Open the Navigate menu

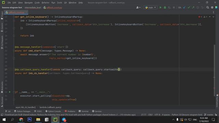[x=28, y=3]
